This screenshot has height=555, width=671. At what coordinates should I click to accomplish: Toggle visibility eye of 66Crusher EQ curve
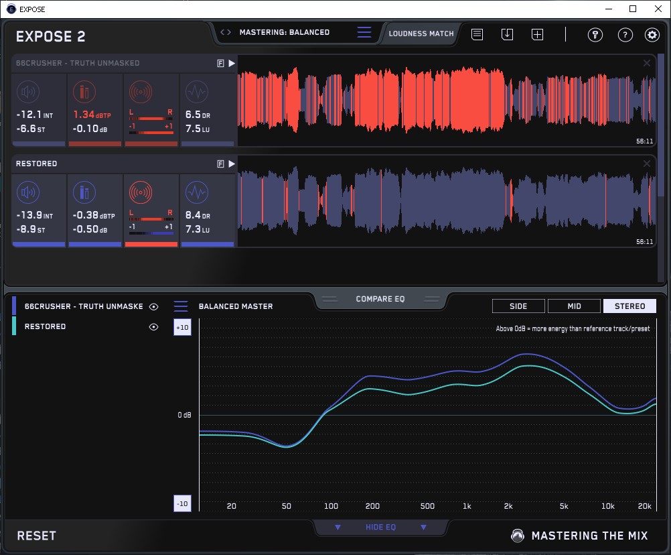(153, 306)
